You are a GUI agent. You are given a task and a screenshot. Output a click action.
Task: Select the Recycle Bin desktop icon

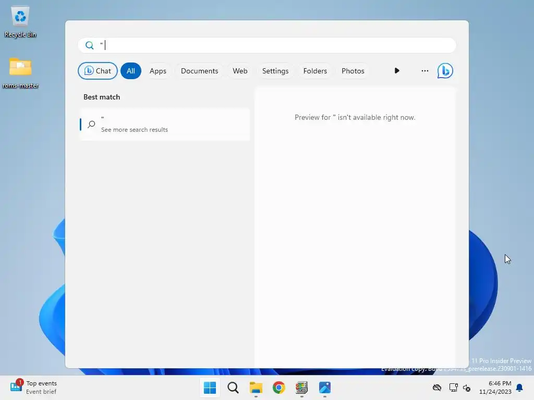point(20,22)
